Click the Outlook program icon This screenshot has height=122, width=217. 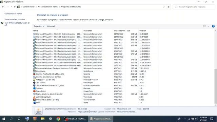coord(34,88)
